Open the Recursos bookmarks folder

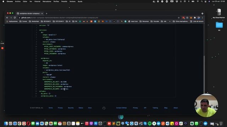(x=144, y=21)
